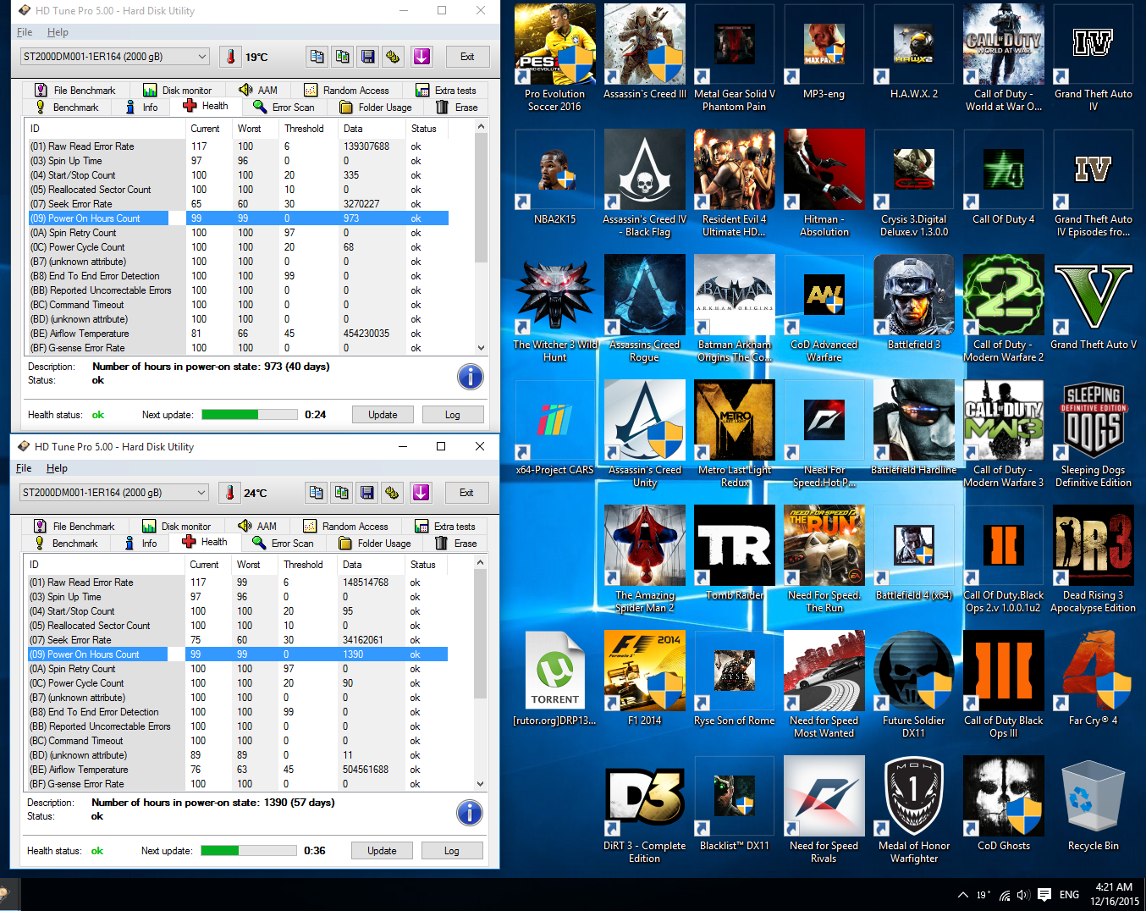Expand the drive dropdown in the 19°C HD Tune window
1146x911 pixels.
202,57
